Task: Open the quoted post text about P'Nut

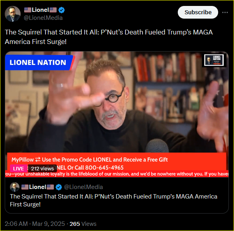Action: [x=114, y=200]
